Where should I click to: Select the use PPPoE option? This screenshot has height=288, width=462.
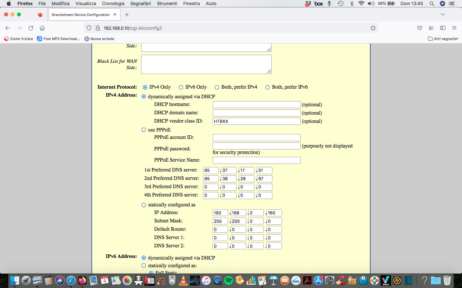coord(144,130)
